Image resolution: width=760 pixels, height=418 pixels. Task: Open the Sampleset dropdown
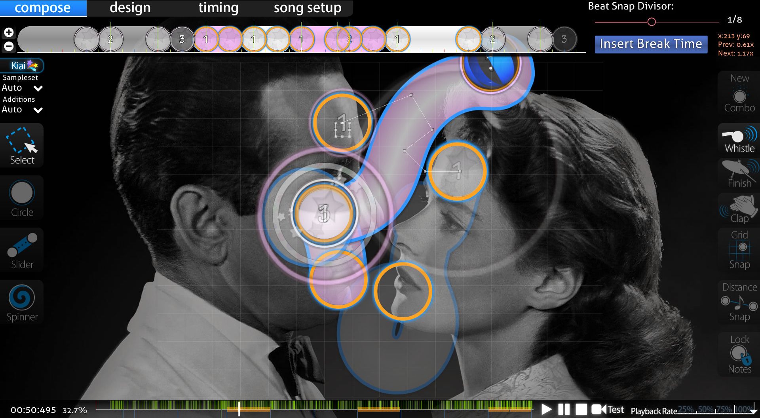point(22,88)
